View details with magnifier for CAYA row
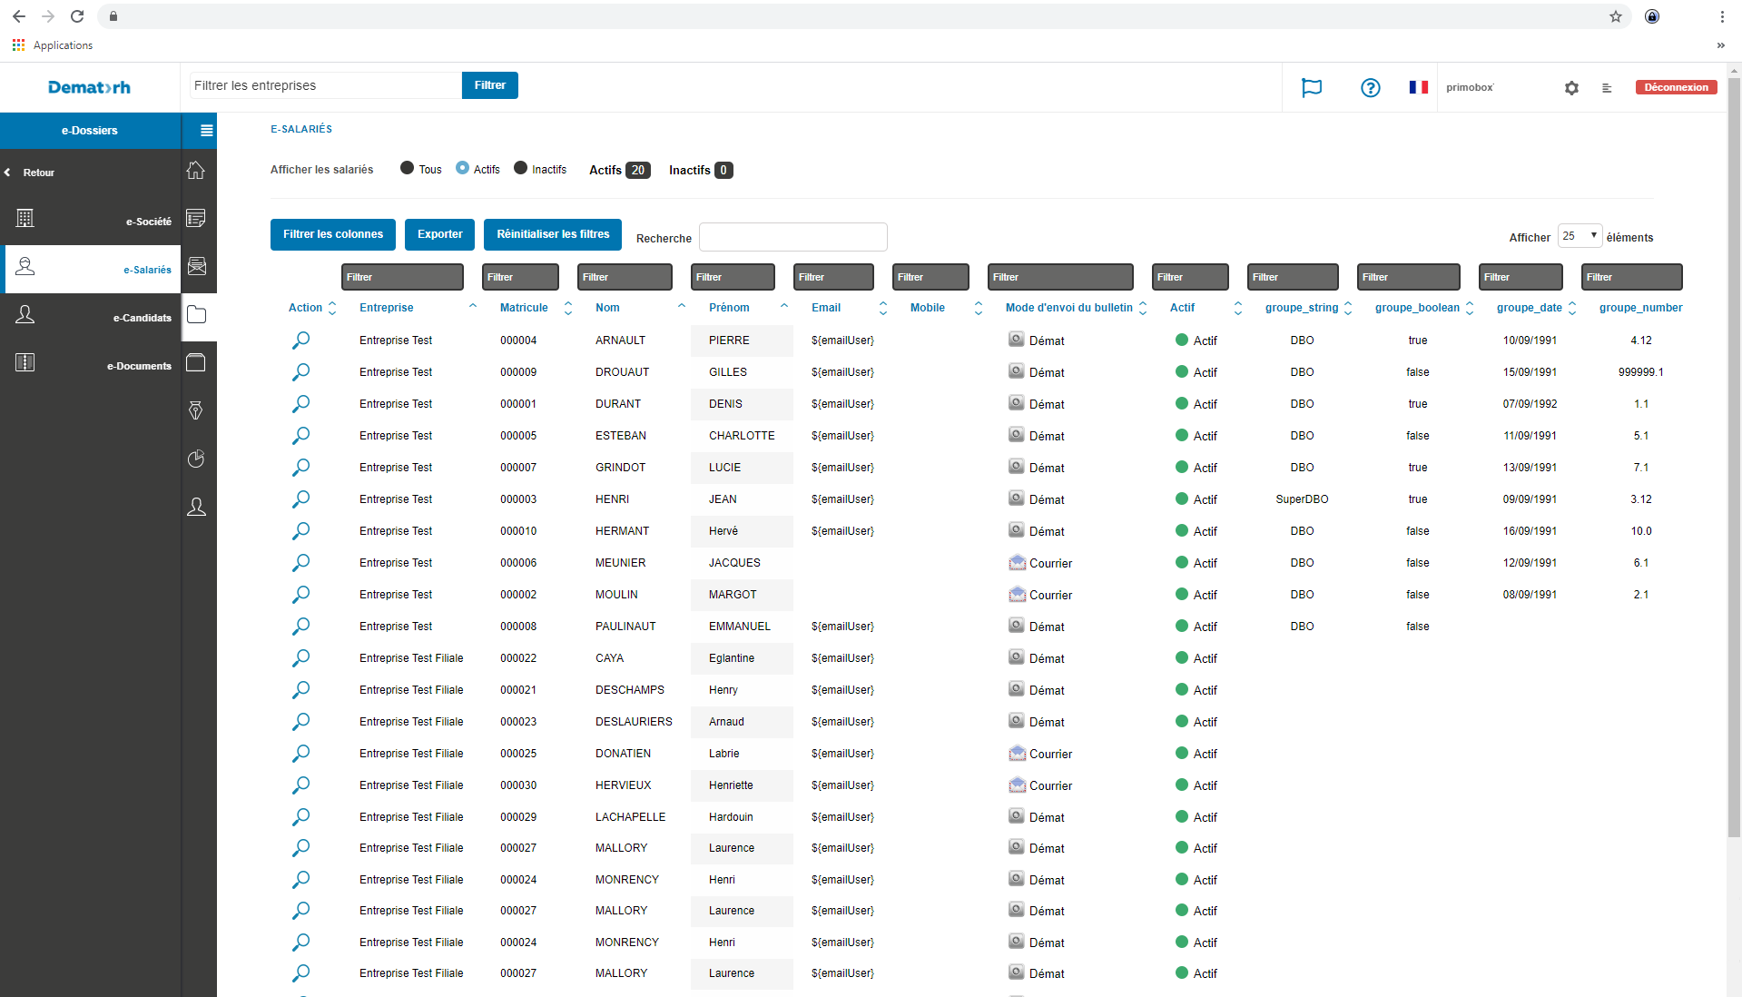 pos(300,658)
